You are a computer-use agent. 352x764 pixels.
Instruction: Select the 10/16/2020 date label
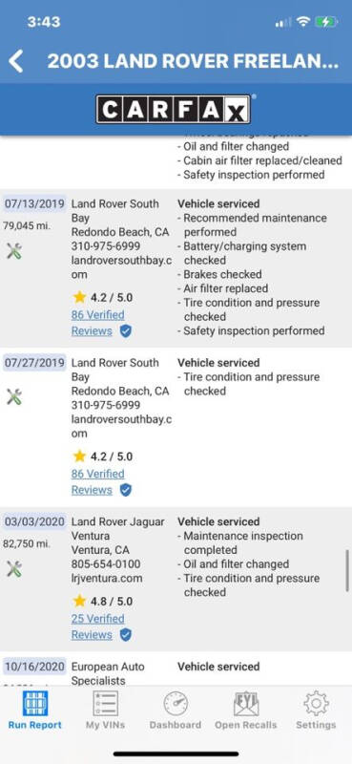click(x=34, y=666)
